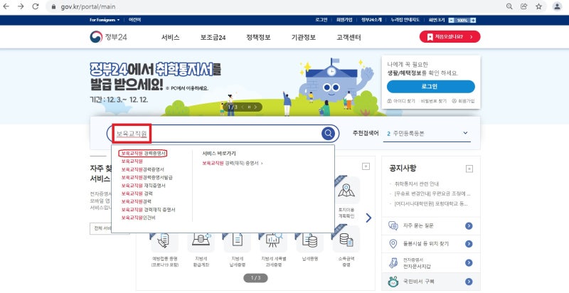Click the browser forward arrow
Image resolution: width=569 pixels, height=293 pixels.
[x=21, y=6]
